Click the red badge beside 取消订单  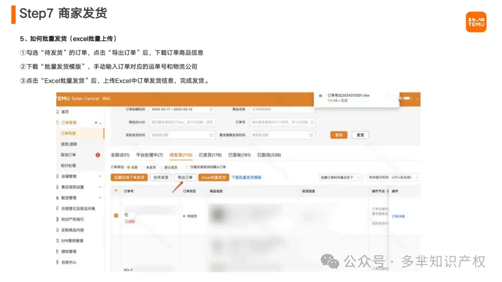tap(98, 155)
